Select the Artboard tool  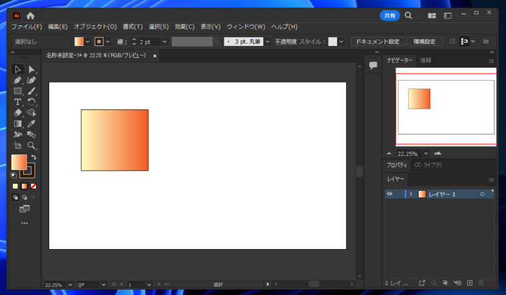coord(17,146)
